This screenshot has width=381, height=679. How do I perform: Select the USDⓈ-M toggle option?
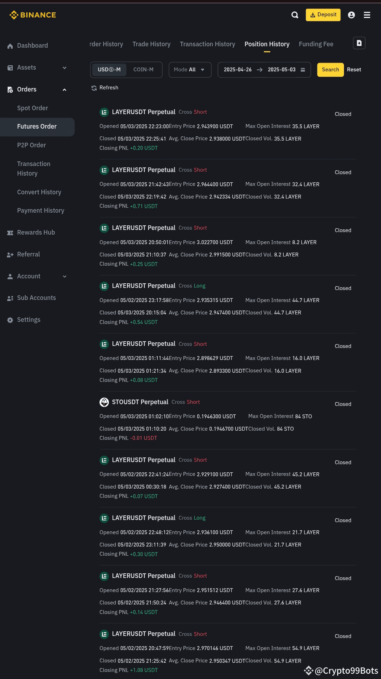click(x=109, y=70)
